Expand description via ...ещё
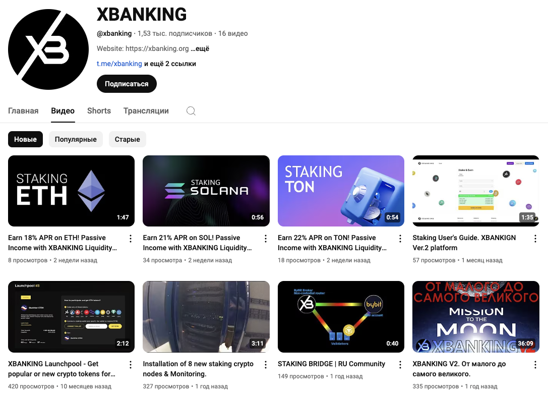 click(x=200, y=48)
